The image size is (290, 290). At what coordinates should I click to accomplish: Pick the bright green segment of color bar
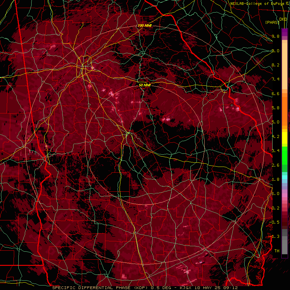point(285,156)
